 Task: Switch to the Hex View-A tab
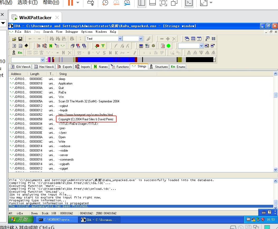click(44, 67)
